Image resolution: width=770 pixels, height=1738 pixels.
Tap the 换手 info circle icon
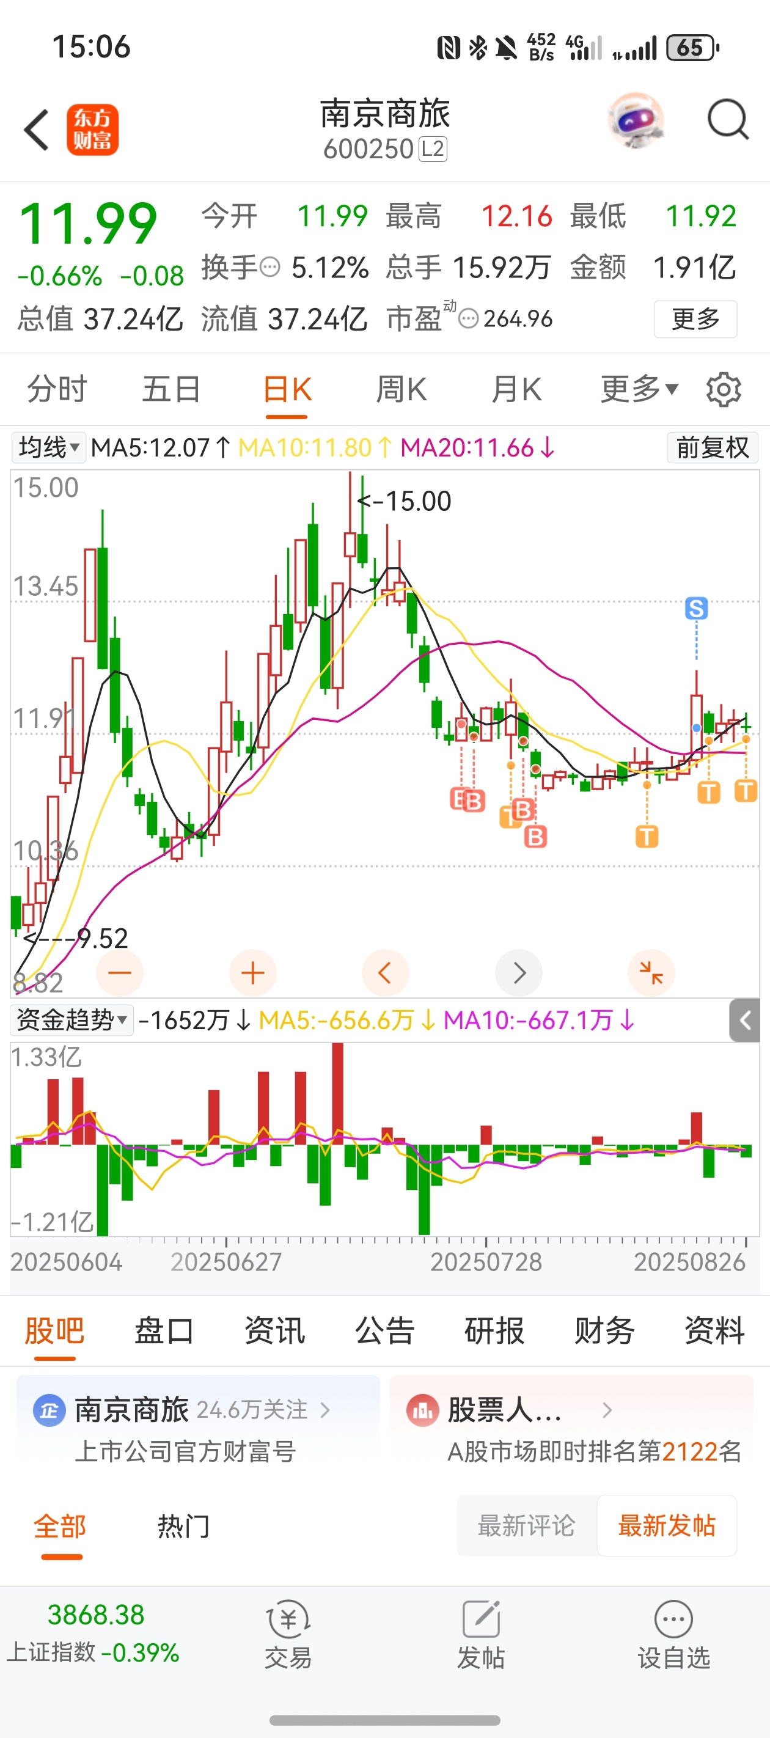click(270, 267)
